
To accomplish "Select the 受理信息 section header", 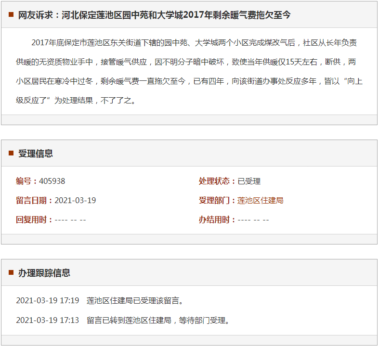I will (x=36, y=154).
